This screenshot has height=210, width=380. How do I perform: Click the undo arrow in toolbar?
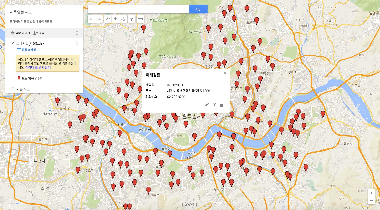pyautogui.click(x=91, y=19)
